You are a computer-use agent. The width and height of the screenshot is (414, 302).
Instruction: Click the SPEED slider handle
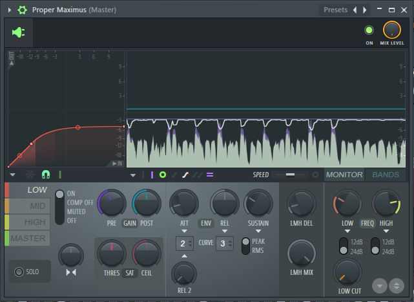point(290,175)
